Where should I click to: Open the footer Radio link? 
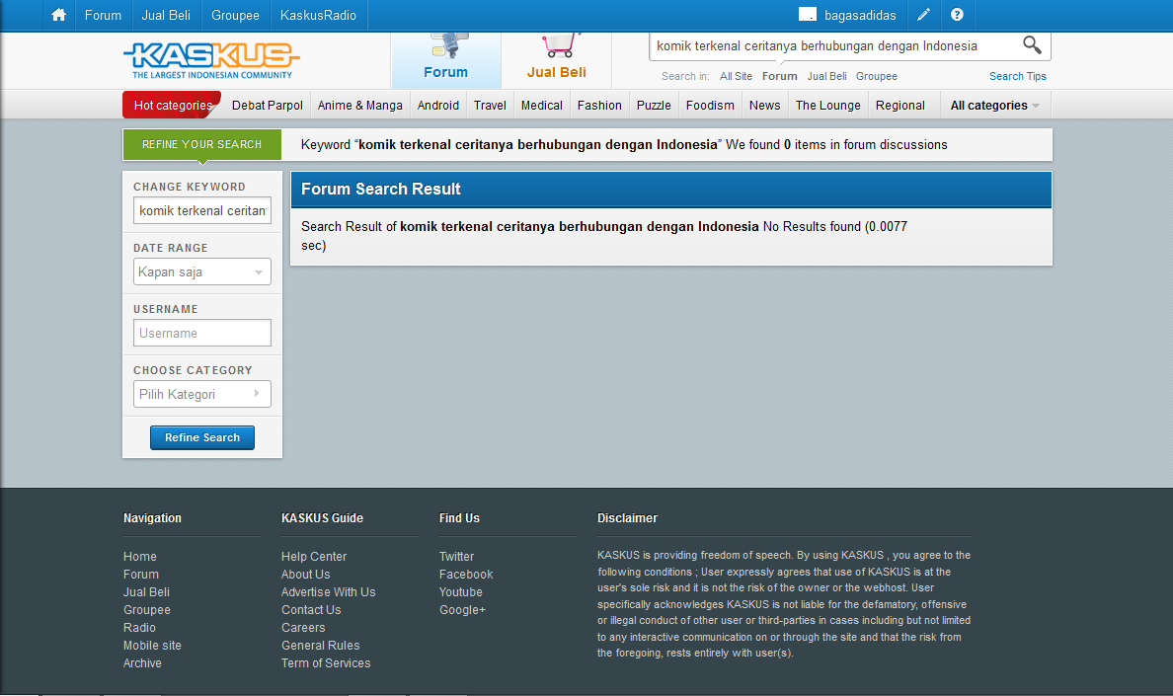[139, 628]
